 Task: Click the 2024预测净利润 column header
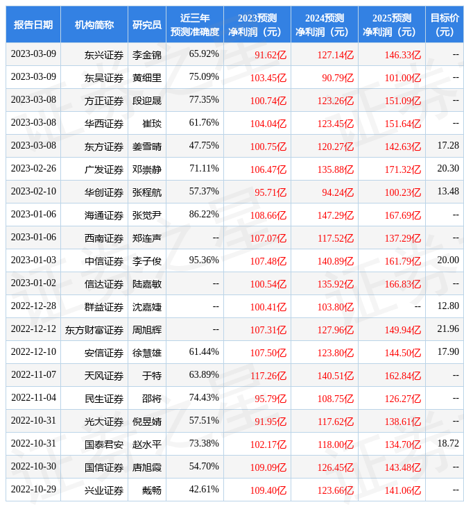[325, 24]
